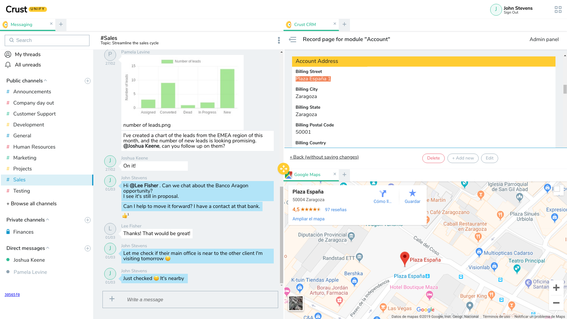Open My threads icon
The image size is (567, 319).
(8, 54)
